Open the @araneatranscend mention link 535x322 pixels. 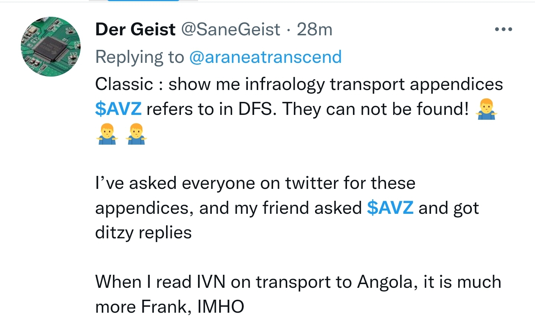click(x=265, y=57)
